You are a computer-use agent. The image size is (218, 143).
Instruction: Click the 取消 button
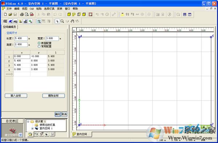coord(64,114)
